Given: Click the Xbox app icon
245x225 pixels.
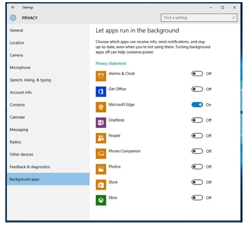Looking at the screenshot, I should click(101, 200).
